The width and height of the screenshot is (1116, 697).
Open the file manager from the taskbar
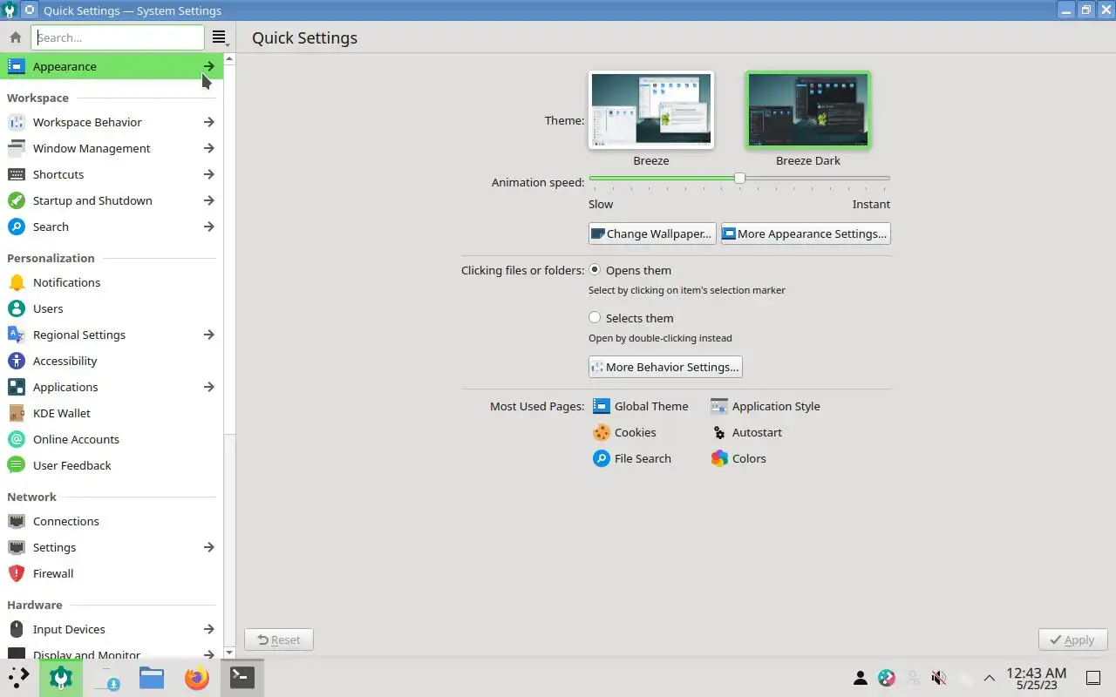tap(152, 677)
